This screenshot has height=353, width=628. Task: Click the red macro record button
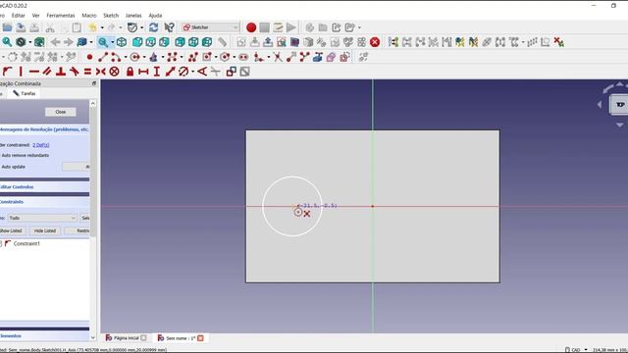[x=251, y=27]
